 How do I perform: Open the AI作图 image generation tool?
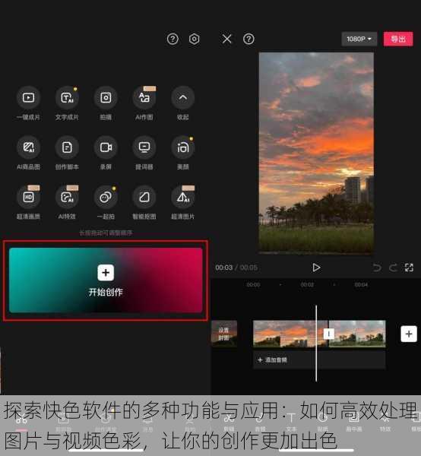pos(144,98)
